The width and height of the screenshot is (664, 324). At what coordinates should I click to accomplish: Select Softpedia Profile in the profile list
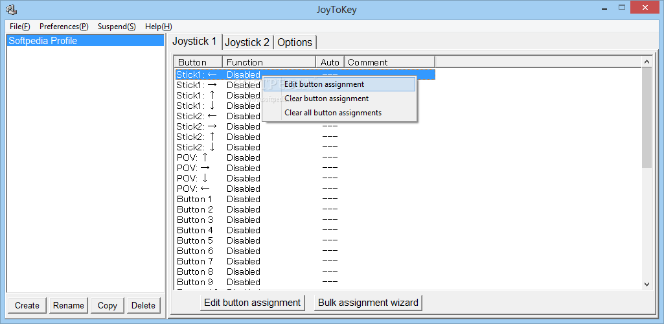[43, 41]
